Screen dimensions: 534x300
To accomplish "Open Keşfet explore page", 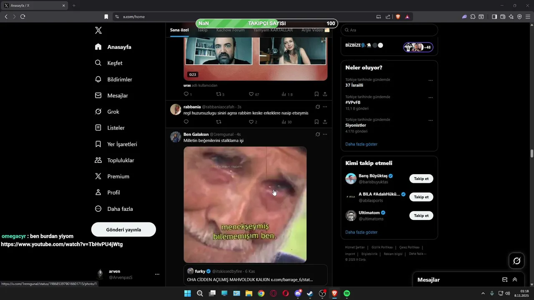I will (108, 63).
